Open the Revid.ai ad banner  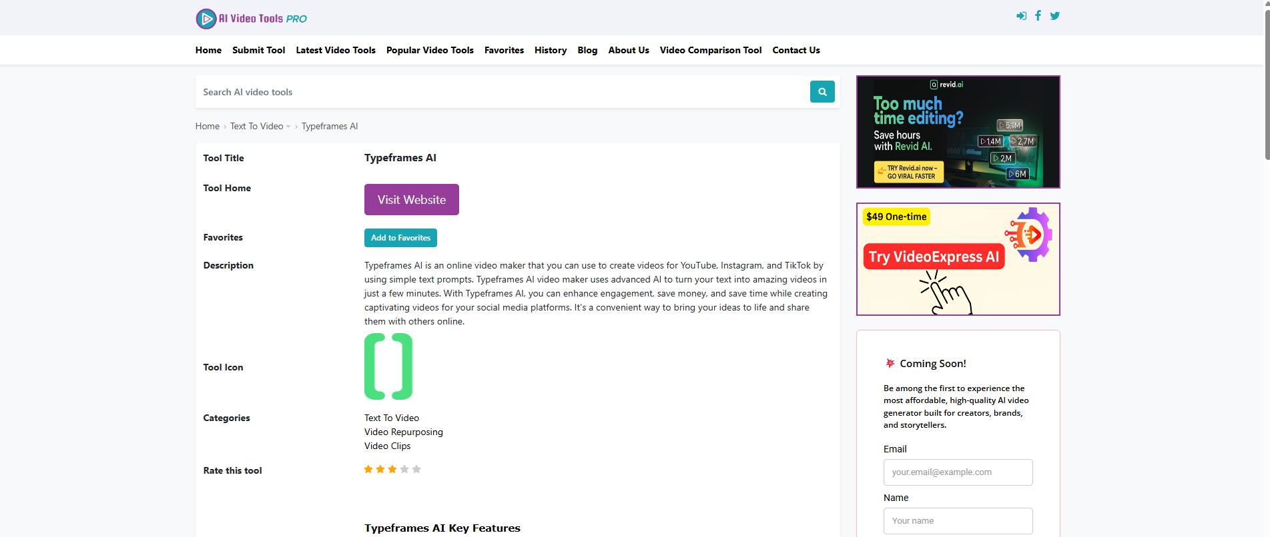tap(958, 132)
